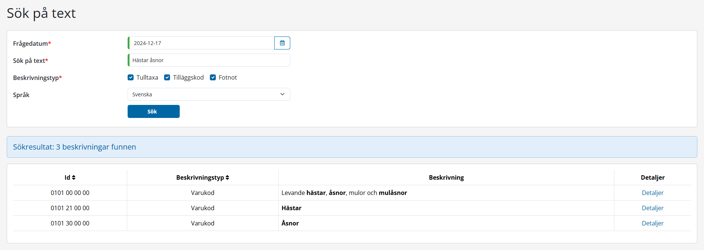This screenshot has width=704, height=250.
Task: Click the Frågedatum date input field
Action: tap(201, 43)
